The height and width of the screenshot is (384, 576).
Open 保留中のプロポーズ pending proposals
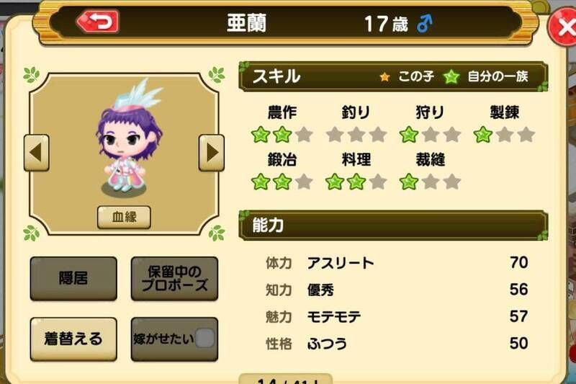[x=174, y=279]
